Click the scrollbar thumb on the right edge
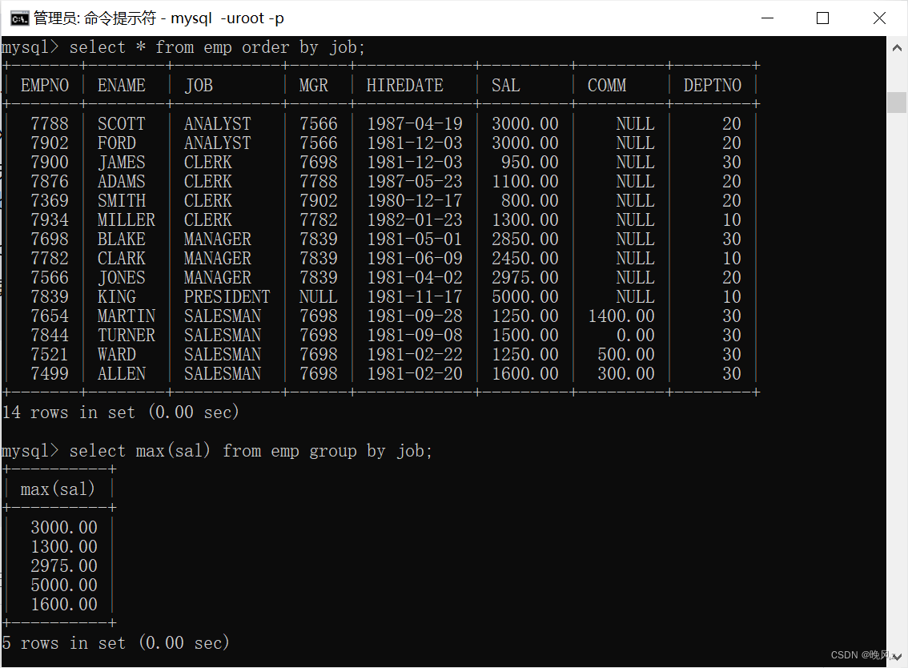The width and height of the screenshot is (908, 668). click(x=898, y=103)
